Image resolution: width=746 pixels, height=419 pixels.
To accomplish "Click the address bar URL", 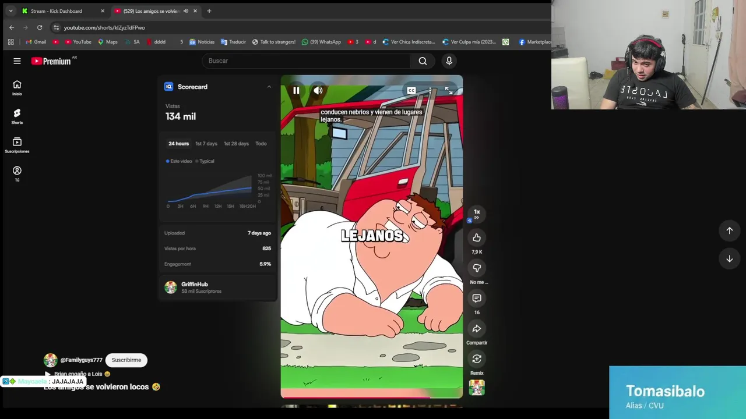I will pos(104,27).
